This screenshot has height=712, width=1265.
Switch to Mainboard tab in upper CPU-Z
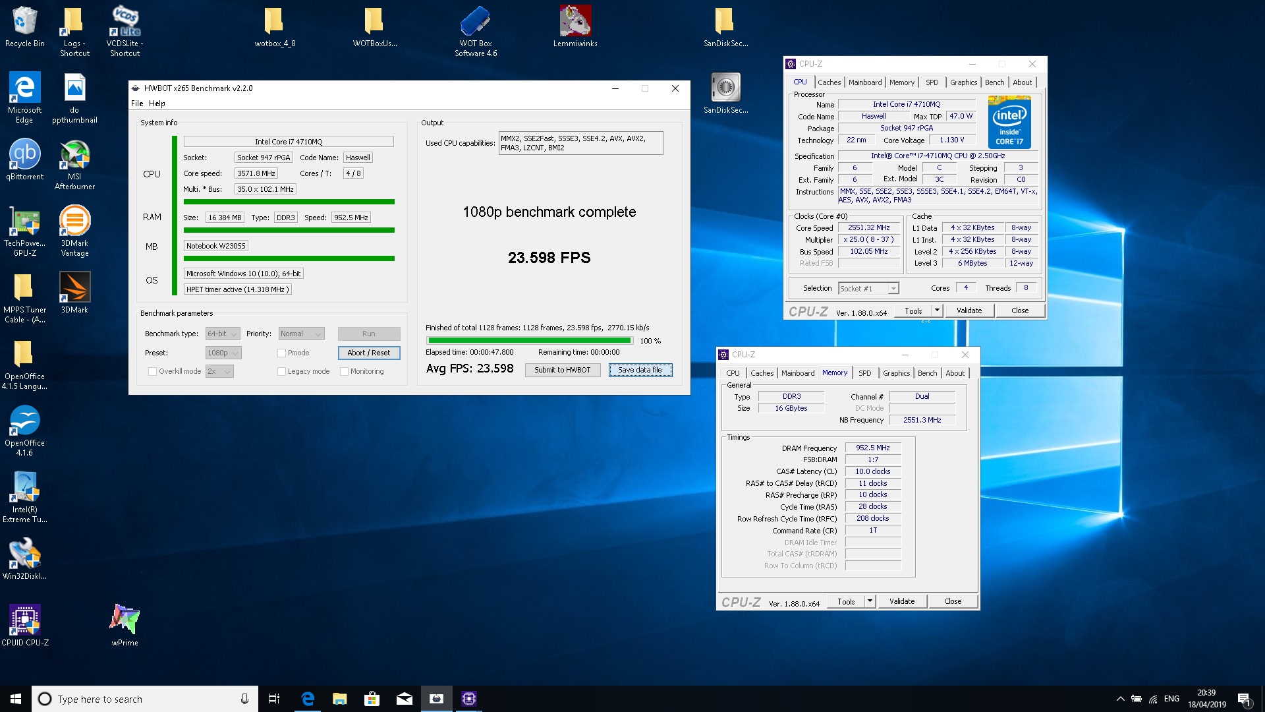(865, 82)
